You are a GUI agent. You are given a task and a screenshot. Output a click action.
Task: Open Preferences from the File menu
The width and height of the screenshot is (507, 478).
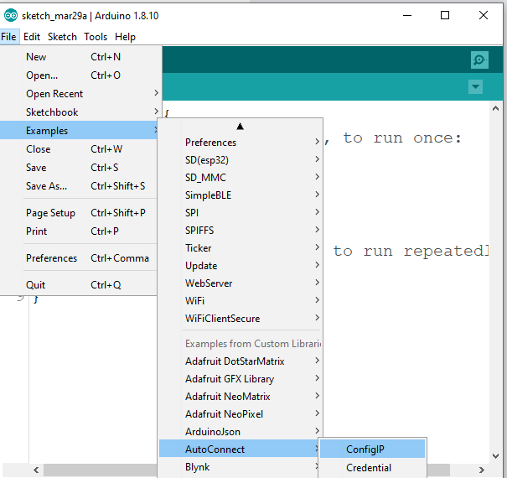pos(80,258)
